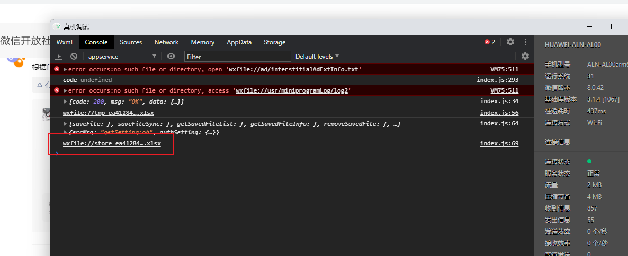Select the 往返耗时 437ms value
The image size is (628, 256).
click(596, 111)
